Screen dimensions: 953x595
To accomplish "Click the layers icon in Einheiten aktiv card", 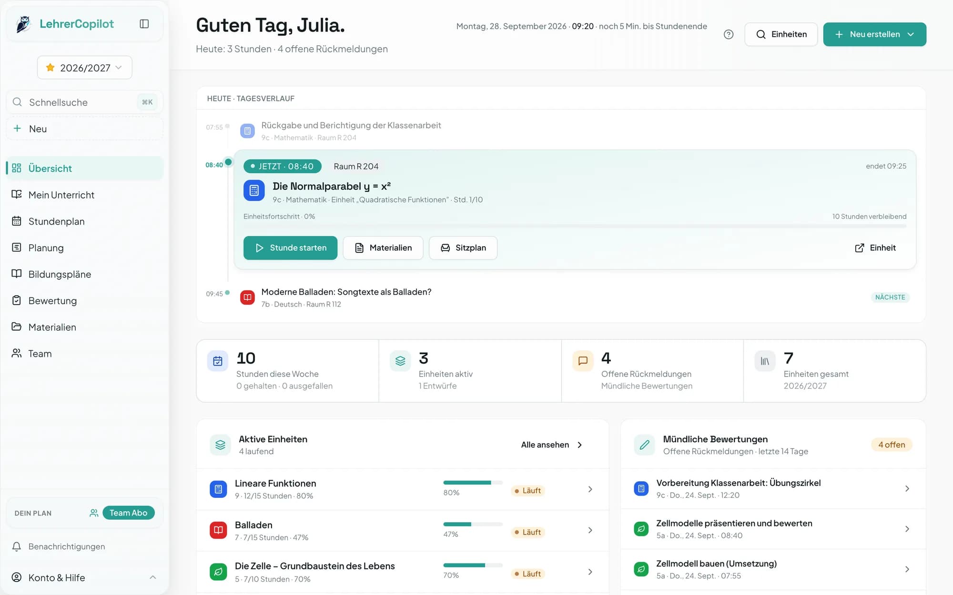I will pos(400,361).
